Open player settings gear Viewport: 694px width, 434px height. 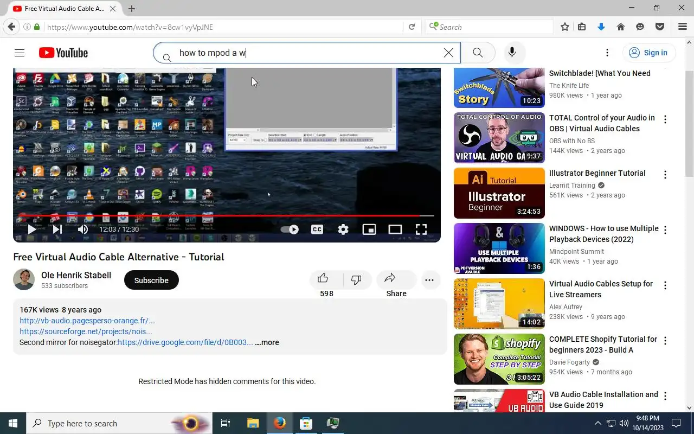pyautogui.click(x=343, y=229)
